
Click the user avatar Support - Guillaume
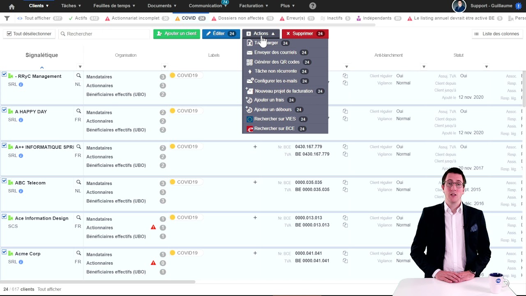[x=459, y=6]
